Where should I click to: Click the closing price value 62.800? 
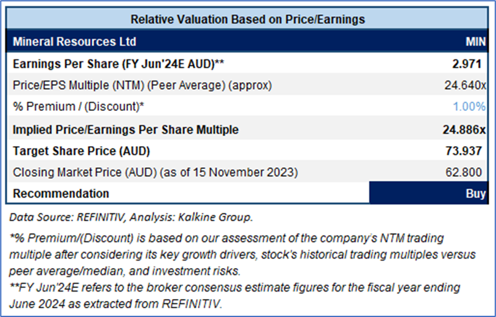[x=471, y=173]
